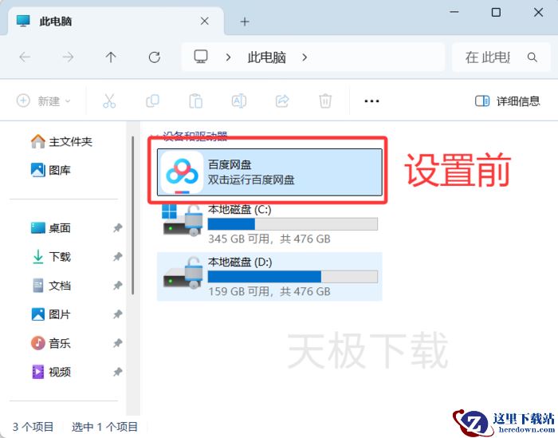Open 音乐 in sidebar

tap(50, 343)
